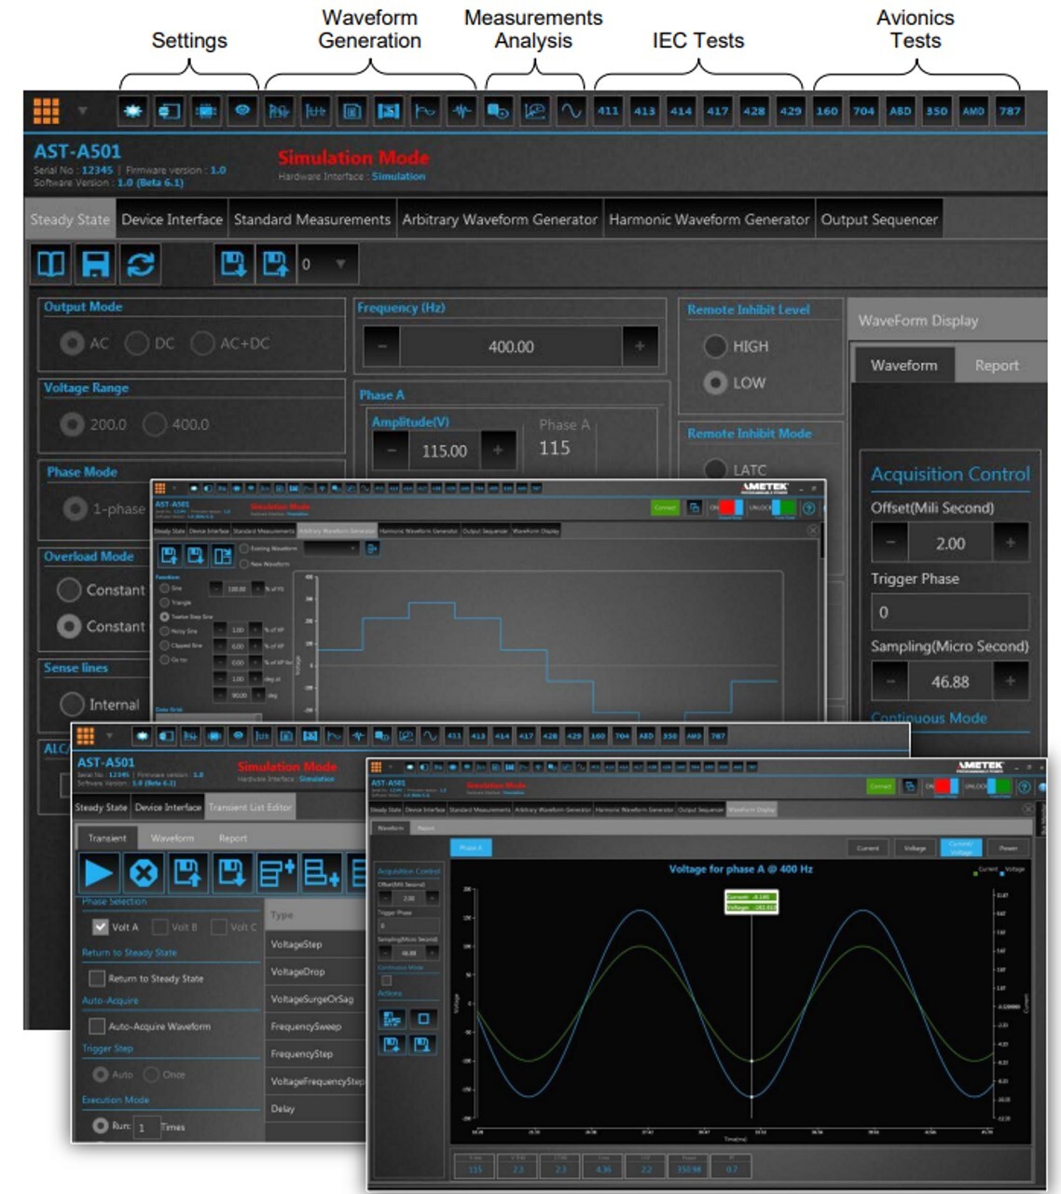Increase frequency with the plus button

click(640, 346)
